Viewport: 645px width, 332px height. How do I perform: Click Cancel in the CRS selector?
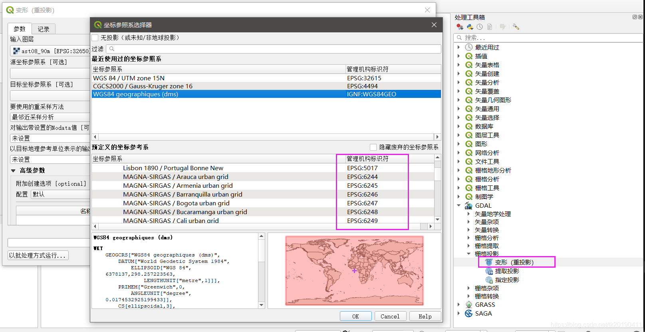390,316
